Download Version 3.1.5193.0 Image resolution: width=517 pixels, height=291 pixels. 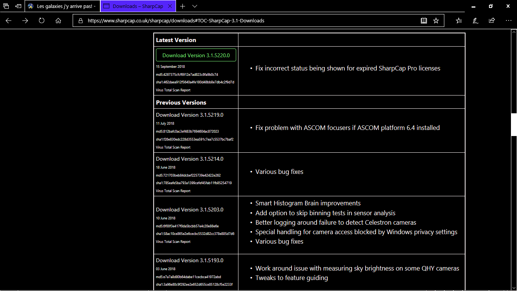point(190,260)
